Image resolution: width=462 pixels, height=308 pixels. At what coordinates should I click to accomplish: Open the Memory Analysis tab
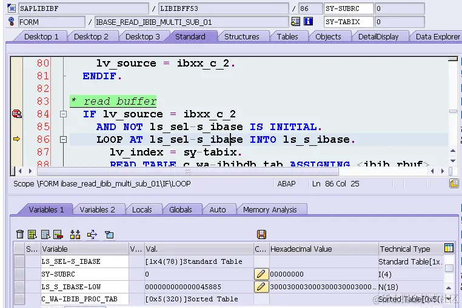click(270, 209)
